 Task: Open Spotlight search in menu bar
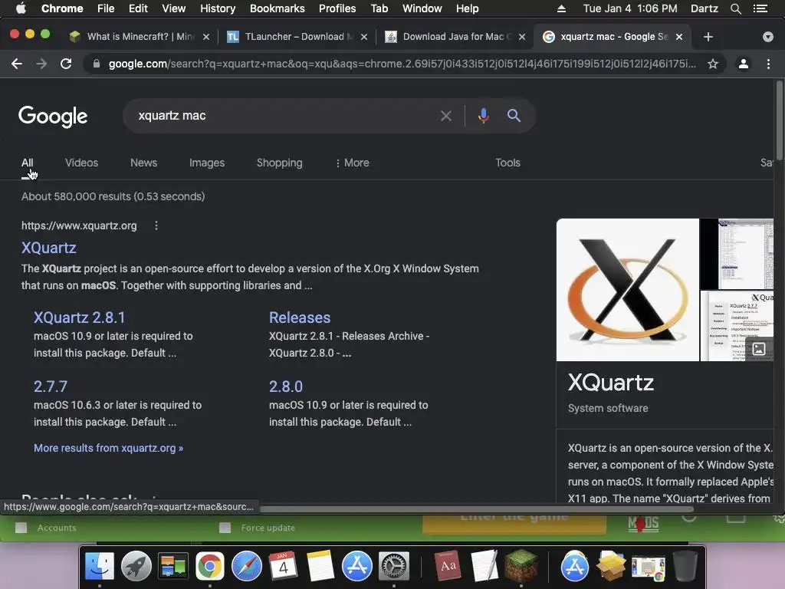[735, 8]
